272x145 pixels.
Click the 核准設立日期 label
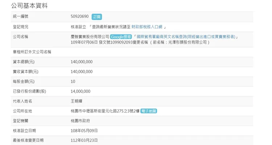24,131
